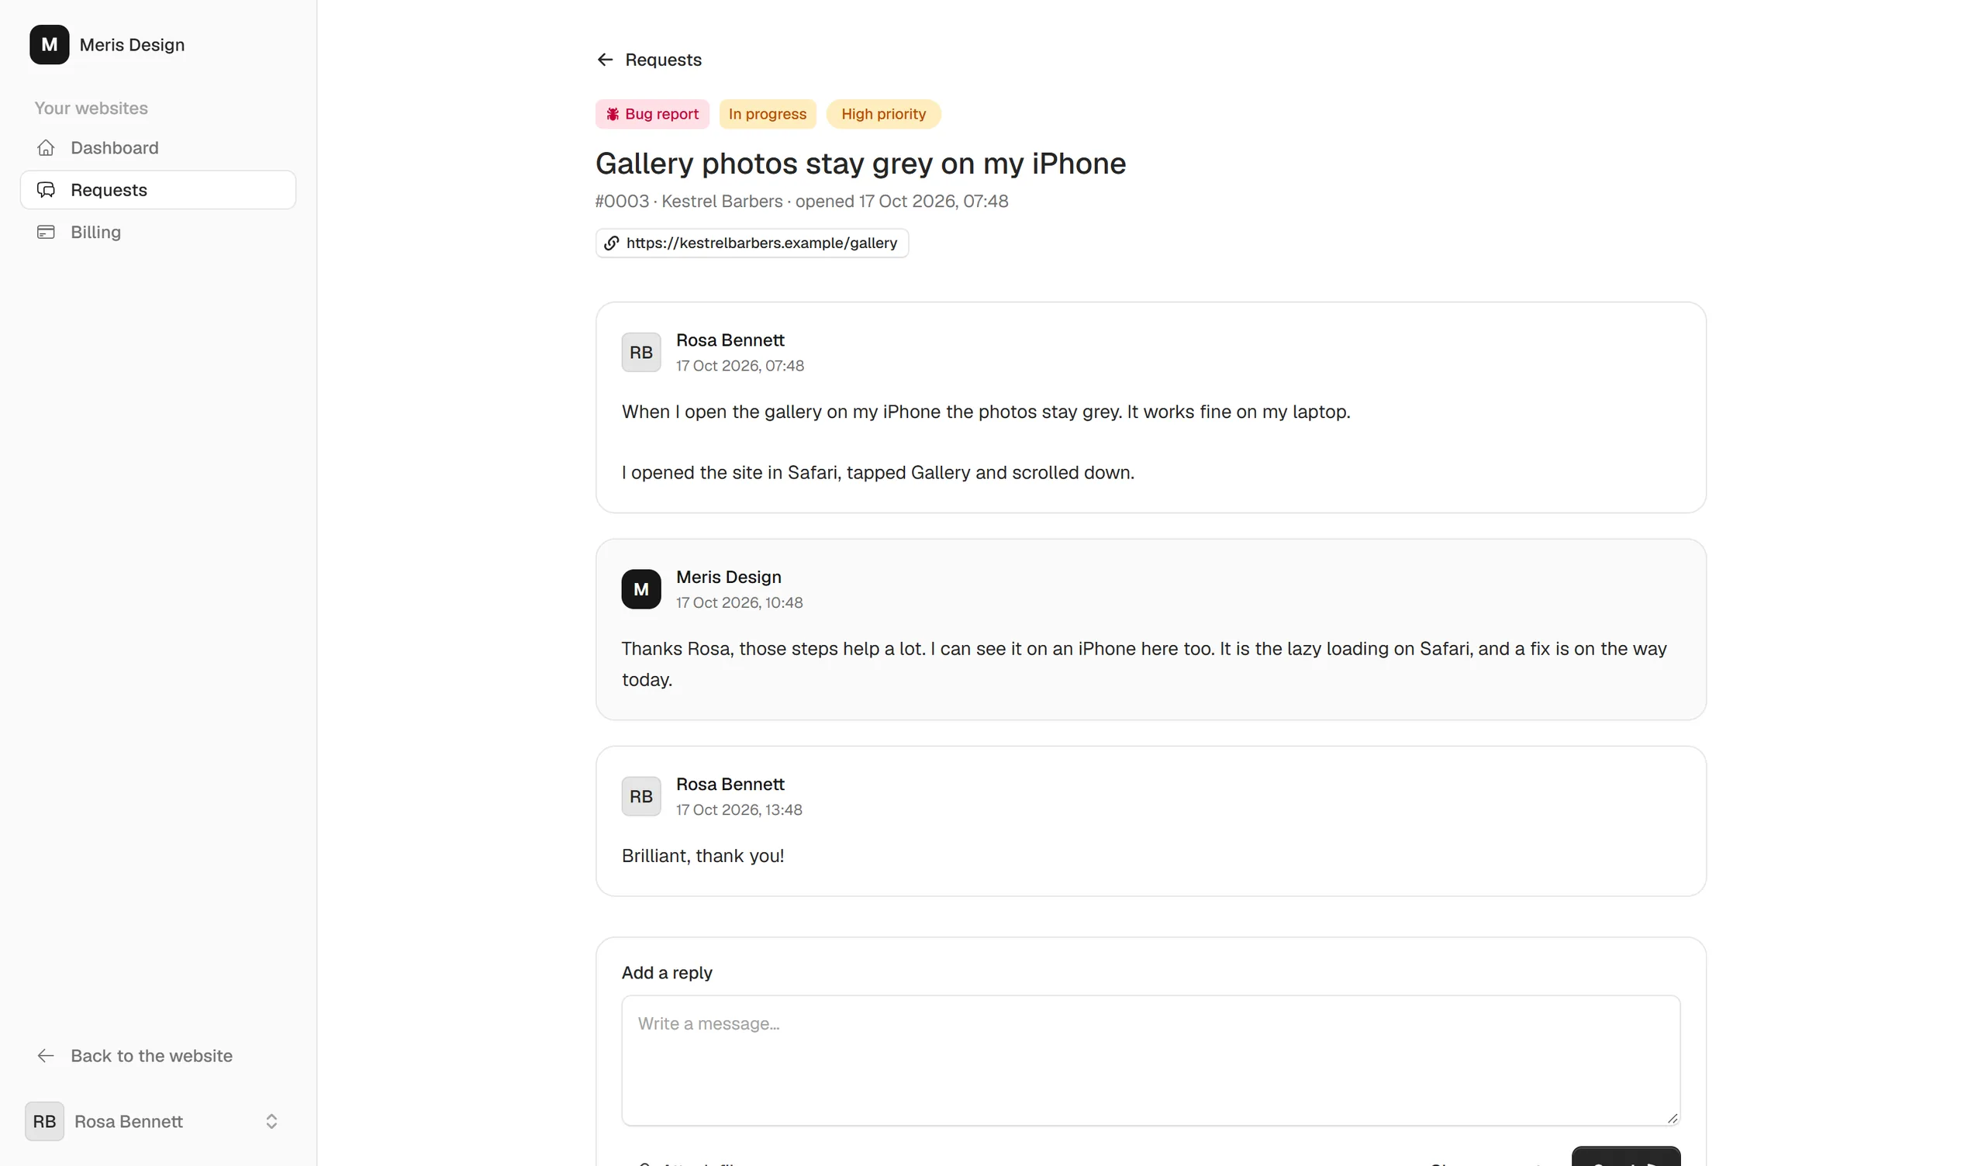
Task: Open the Dashboard sidebar item
Action: click(x=158, y=148)
